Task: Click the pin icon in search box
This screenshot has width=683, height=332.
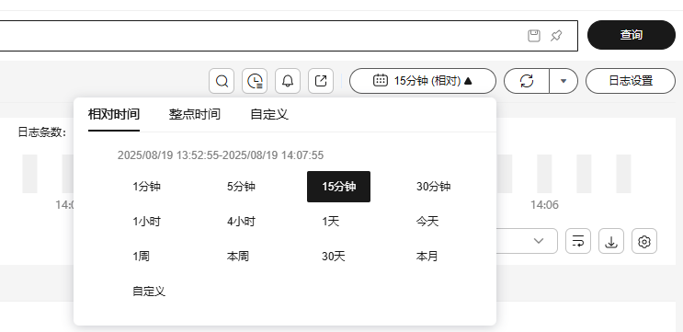Action: click(556, 36)
